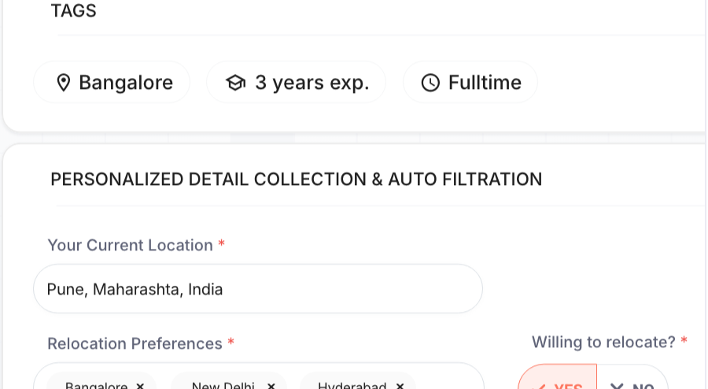Screen dimensions: 708x389
Task: Remove Bangalore from relocation preferences
Action: click(140, 386)
